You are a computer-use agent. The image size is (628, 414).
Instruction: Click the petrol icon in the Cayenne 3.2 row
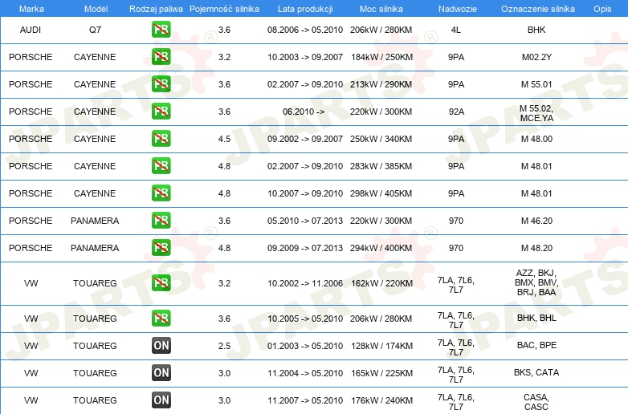161,56
